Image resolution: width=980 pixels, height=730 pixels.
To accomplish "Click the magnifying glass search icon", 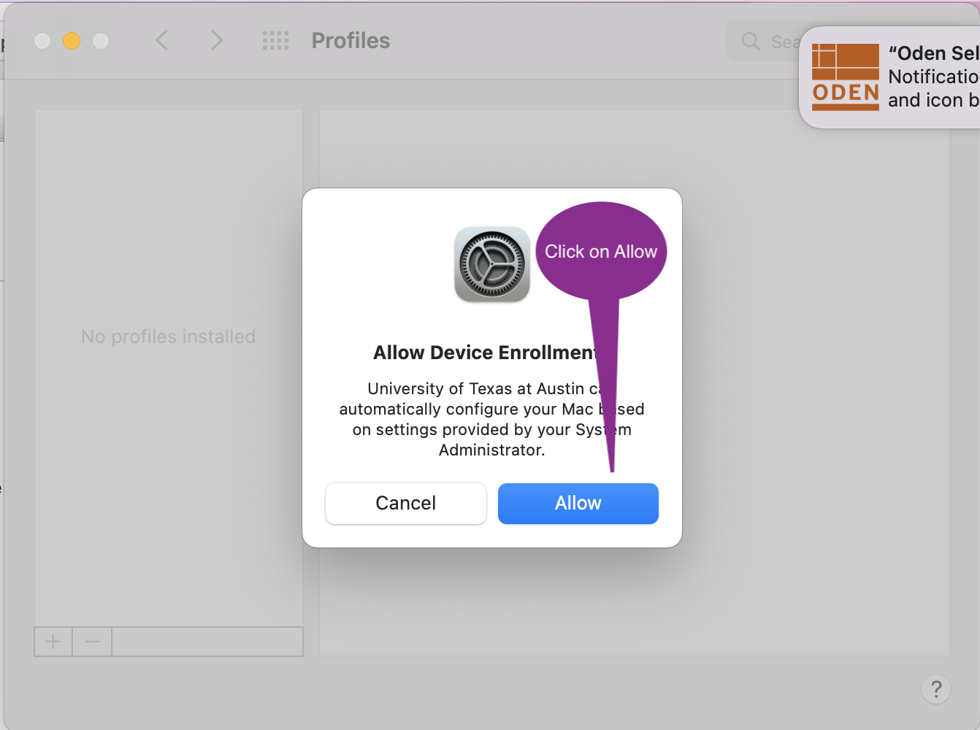I will tap(751, 42).
